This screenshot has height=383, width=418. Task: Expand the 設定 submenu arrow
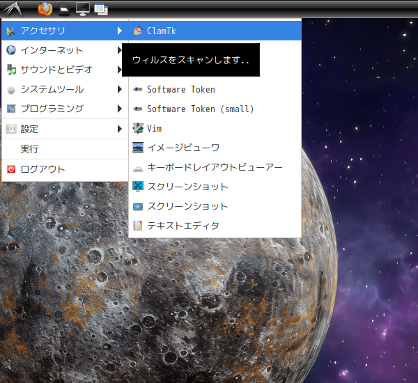coord(120,129)
